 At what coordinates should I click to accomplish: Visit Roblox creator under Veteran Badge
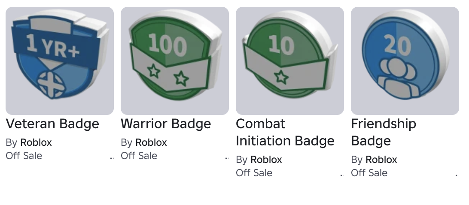click(x=36, y=142)
